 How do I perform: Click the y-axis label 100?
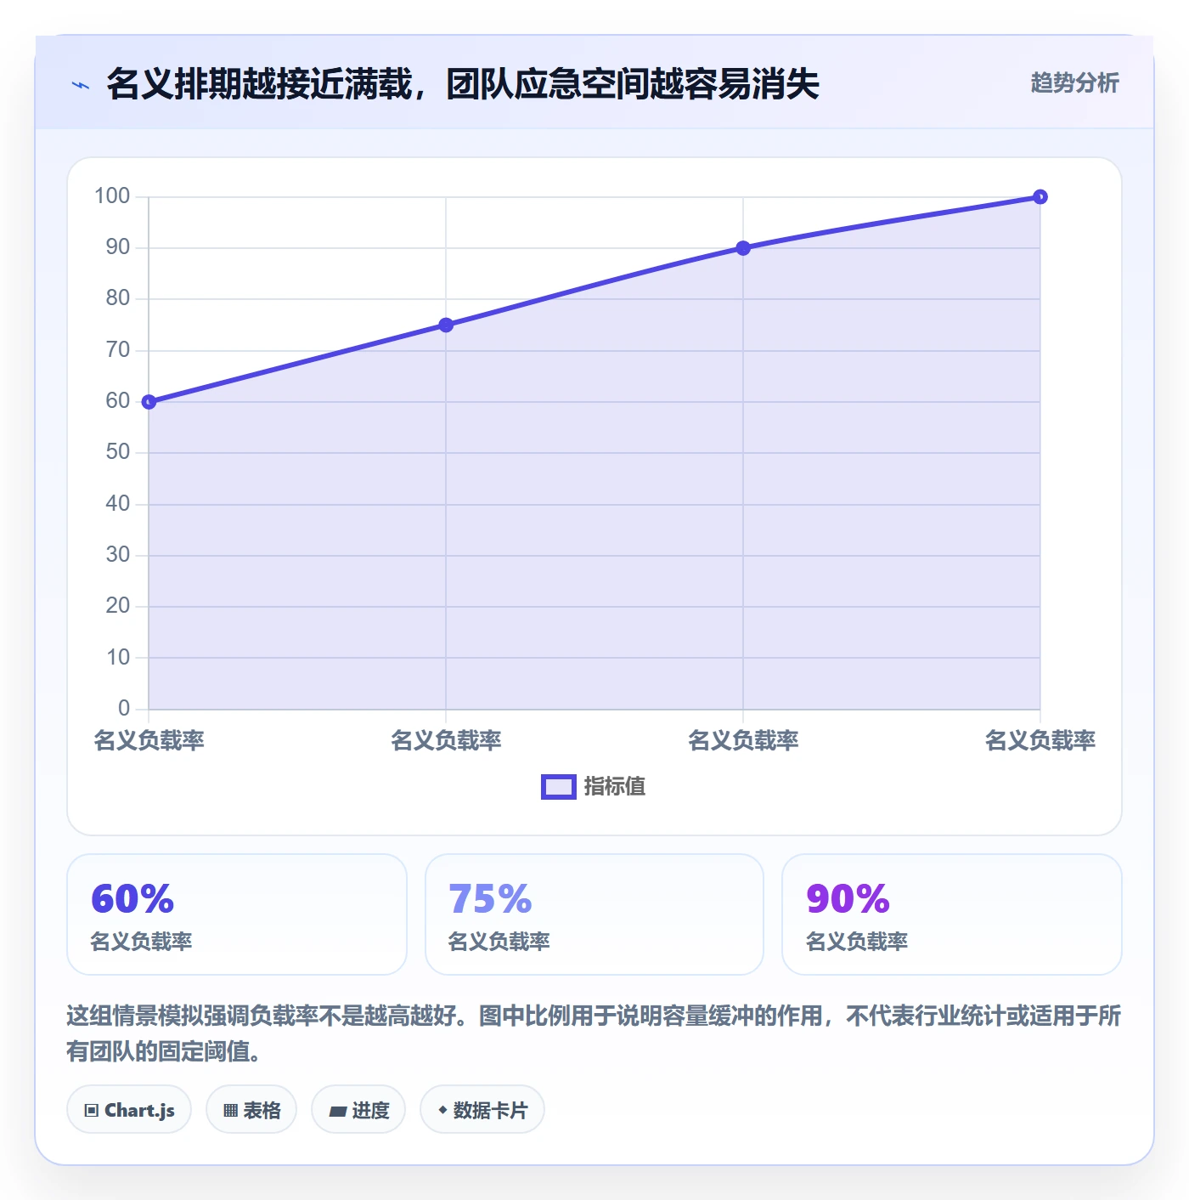(x=112, y=196)
